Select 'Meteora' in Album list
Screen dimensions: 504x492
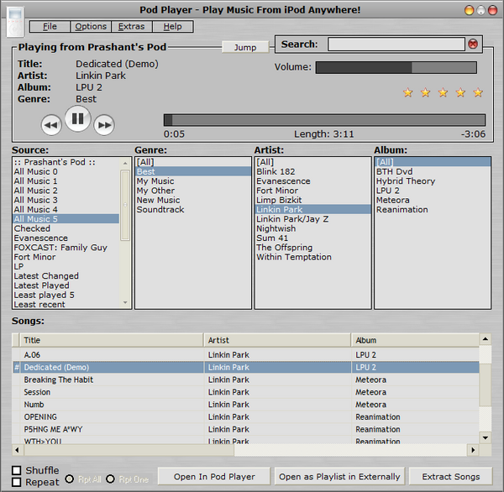click(433, 200)
